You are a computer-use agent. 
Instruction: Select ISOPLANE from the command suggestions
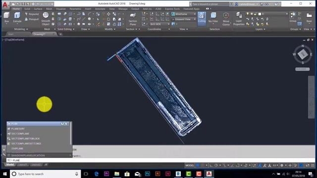tap(39, 148)
